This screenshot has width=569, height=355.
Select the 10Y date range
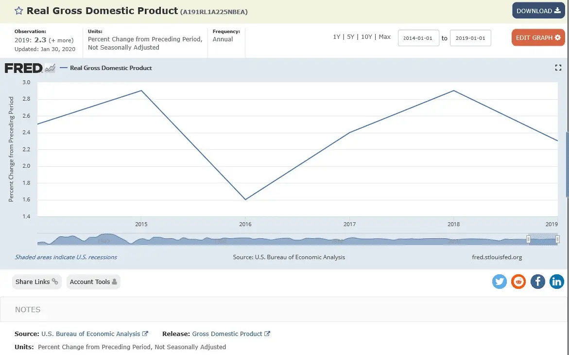click(x=366, y=36)
